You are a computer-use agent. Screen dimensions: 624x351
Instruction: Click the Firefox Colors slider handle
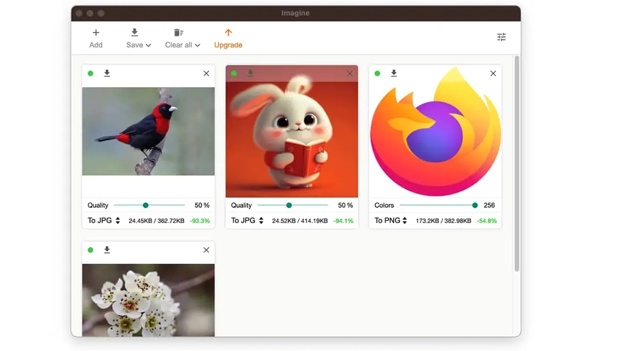(x=475, y=205)
